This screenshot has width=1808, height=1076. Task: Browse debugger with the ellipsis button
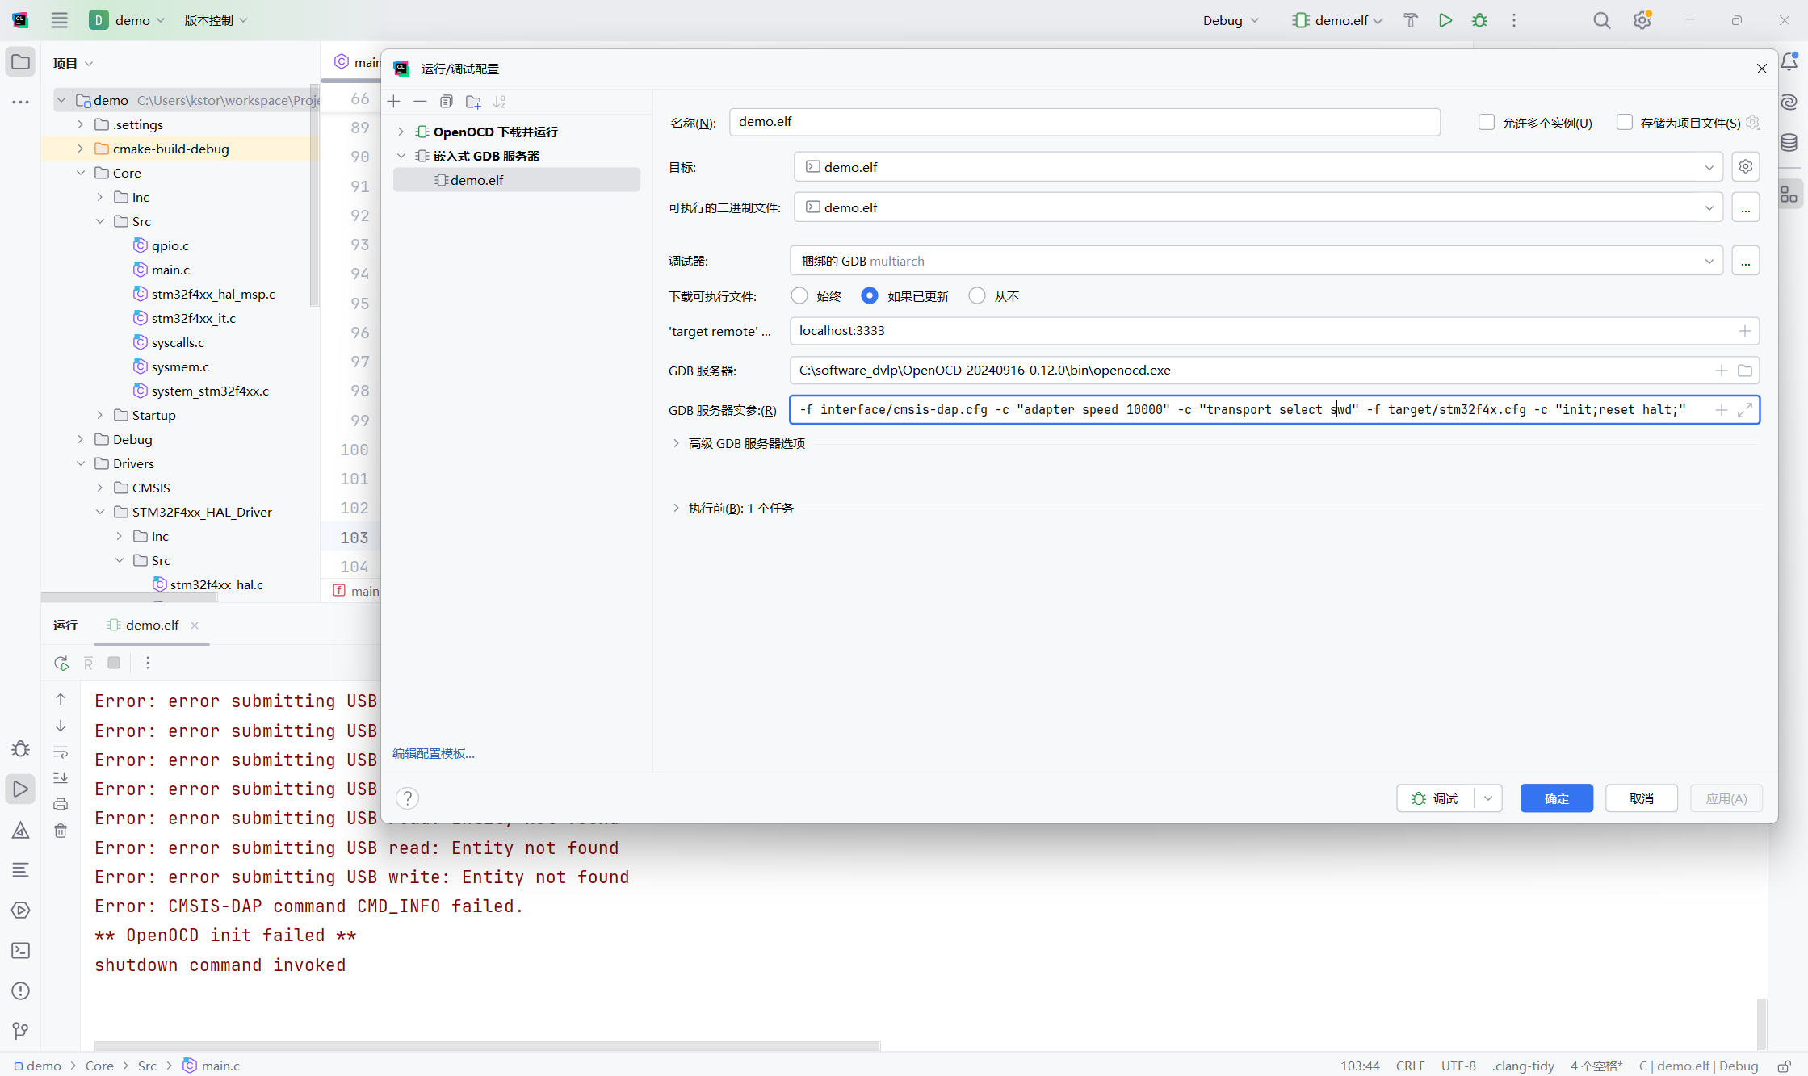[x=1746, y=261]
